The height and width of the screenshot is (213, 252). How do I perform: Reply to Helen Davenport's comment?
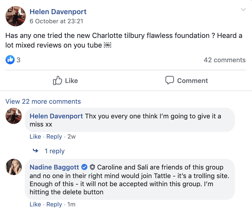tap(54, 137)
